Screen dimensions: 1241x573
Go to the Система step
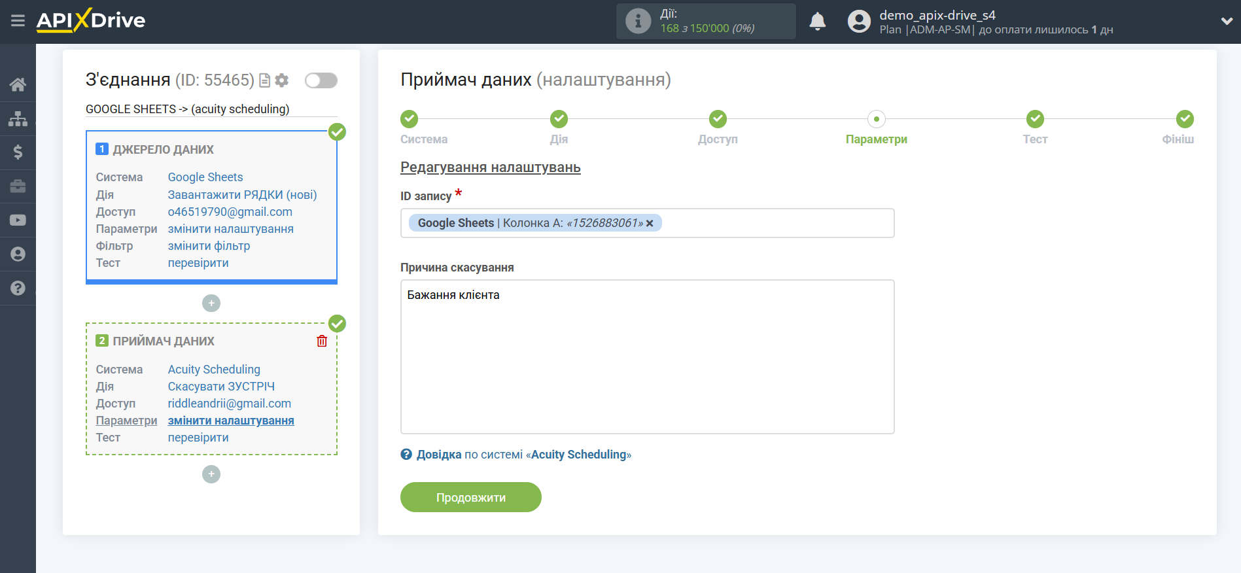(410, 119)
